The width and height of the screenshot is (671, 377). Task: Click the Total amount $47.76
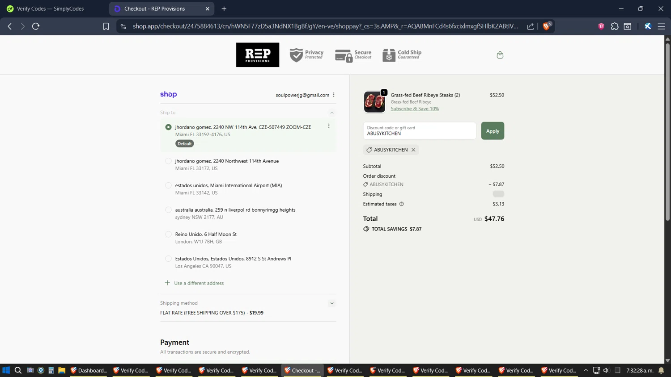tap(494, 218)
